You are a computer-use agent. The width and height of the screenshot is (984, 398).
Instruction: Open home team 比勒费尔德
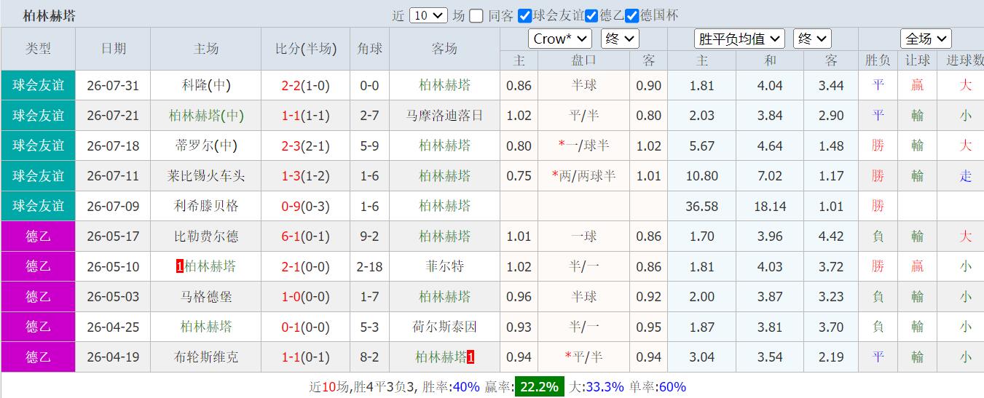coord(206,236)
